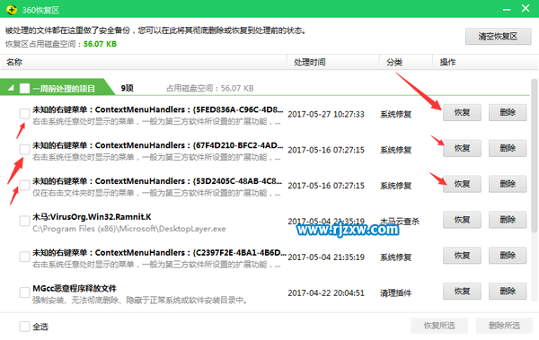539x340 pixels.
Task: Click the MGcc恶意程序释放文件 title text
Action: tap(75, 289)
